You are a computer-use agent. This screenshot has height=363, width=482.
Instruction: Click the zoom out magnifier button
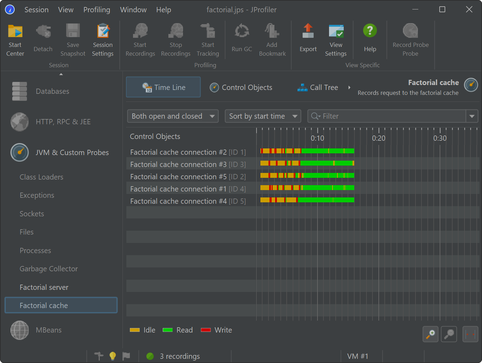tap(449, 334)
